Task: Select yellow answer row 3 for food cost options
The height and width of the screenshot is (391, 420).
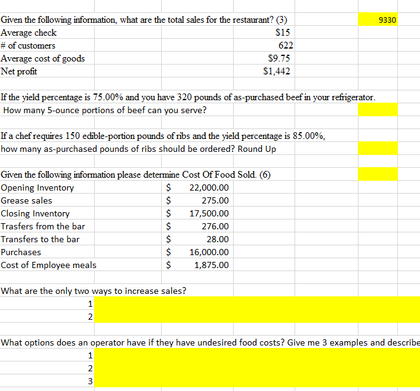Action: (257, 381)
